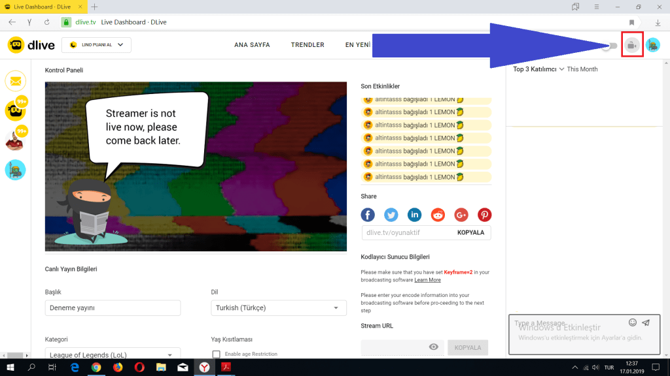Open the Dil language dropdown
The width and height of the screenshot is (670, 376).
279,308
